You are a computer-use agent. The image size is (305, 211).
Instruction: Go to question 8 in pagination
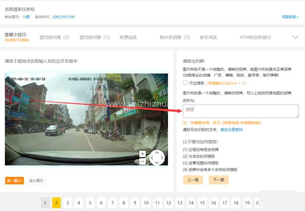click(124, 203)
